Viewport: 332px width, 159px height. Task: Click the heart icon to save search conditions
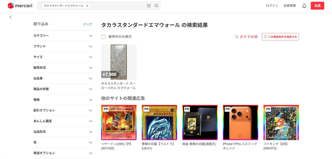tap(265, 37)
